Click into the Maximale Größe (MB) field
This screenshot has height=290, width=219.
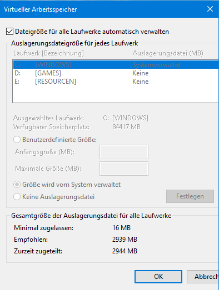[x=124, y=169]
